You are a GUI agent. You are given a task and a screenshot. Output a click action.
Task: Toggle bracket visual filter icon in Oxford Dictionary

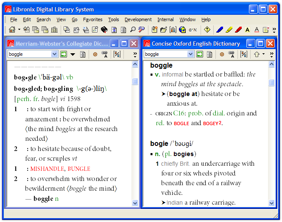[x=244, y=54]
